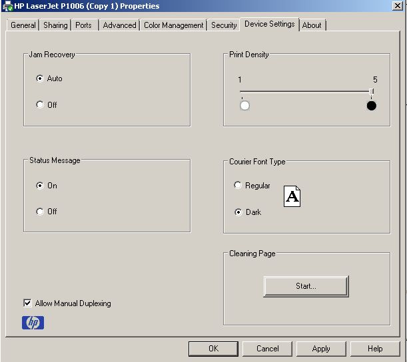
Task: Open the About tab
Action: (312, 25)
